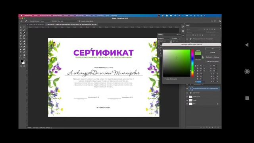The image size is (254, 143).
Task: Hide the selected О прохождении мастер-класса layer
Action: click(x=187, y=89)
